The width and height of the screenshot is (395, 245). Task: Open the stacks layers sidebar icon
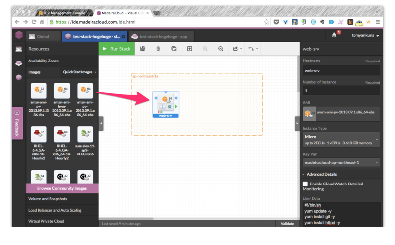coord(19,63)
